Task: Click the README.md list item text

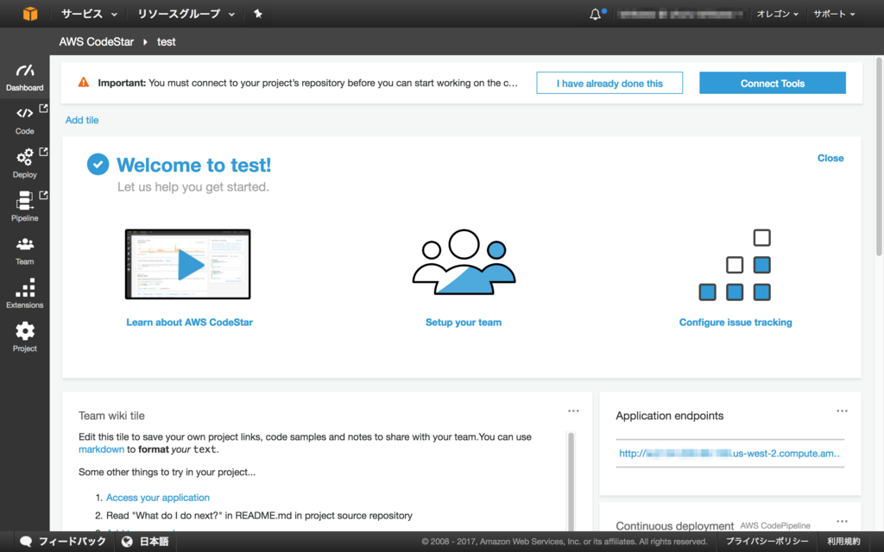Action: (x=259, y=516)
